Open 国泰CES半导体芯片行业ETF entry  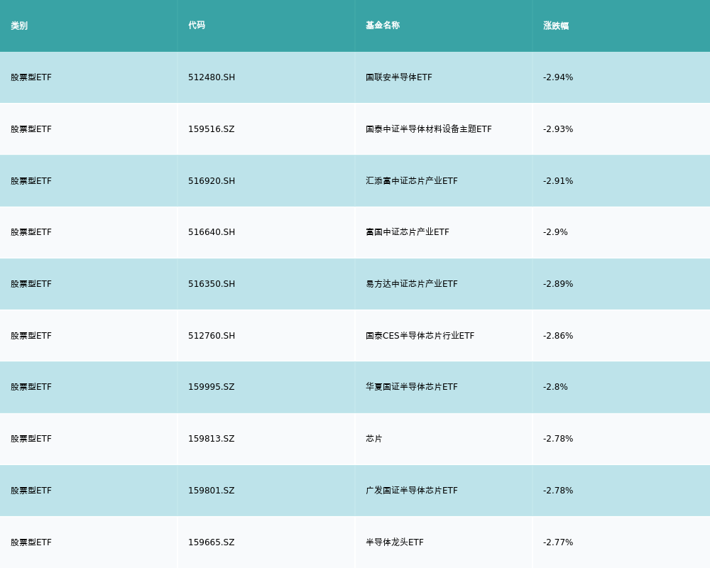point(420,336)
